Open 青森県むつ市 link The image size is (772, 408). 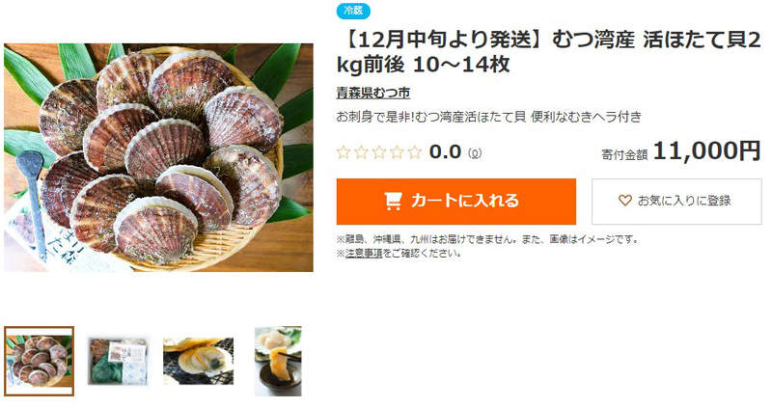point(373,93)
